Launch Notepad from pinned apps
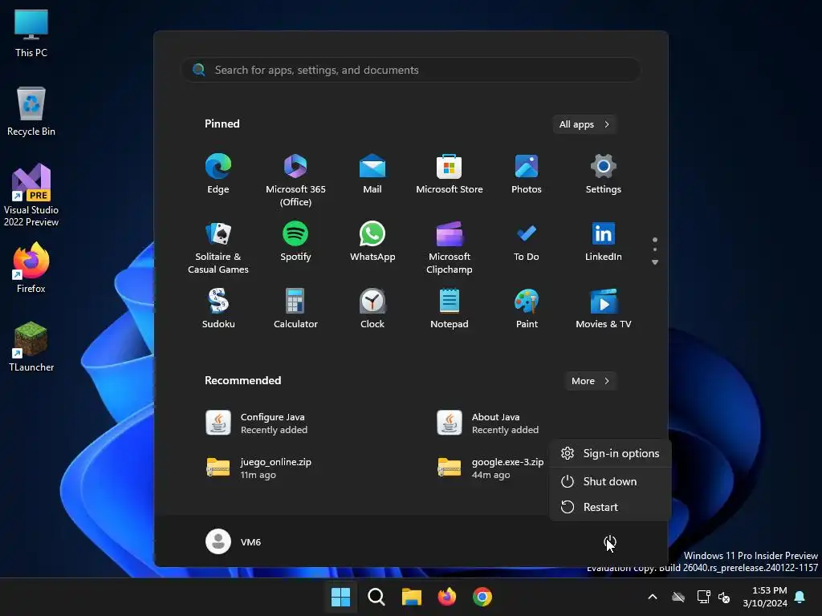This screenshot has width=822, height=616. (x=450, y=309)
